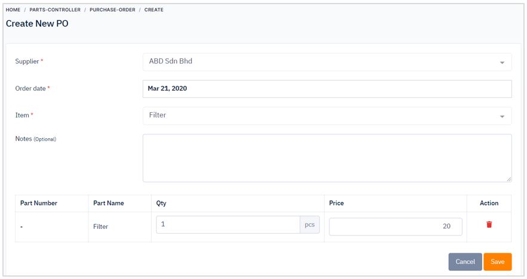Viewport: 527px width, 279px height.
Task: Select the ABD Sdn Bhd supplier field
Action: click(x=327, y=62)
